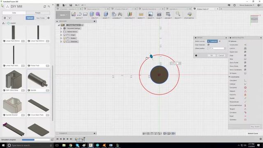263x148 pixels.
Task: Click the Horizontal/Vertical constraint icon
Action: (x=245, y=105)
